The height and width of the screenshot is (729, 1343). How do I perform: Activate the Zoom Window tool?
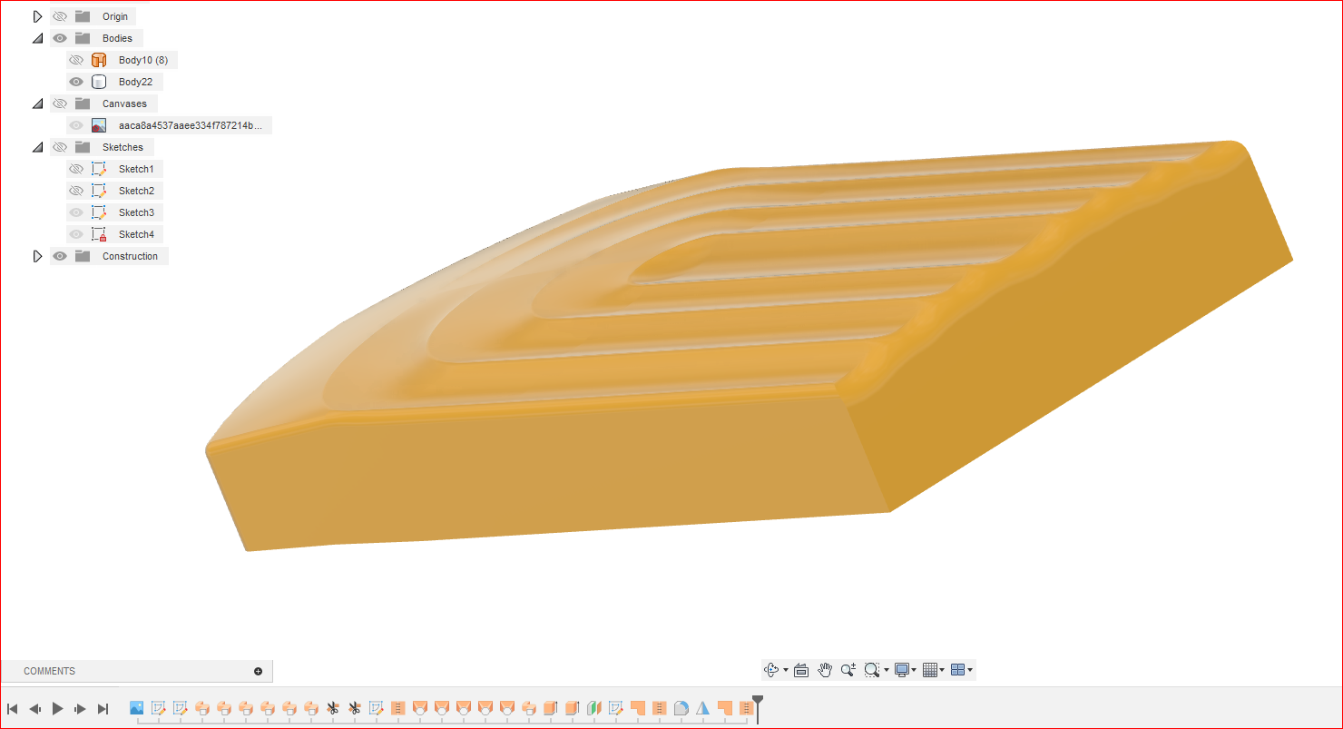871,670
